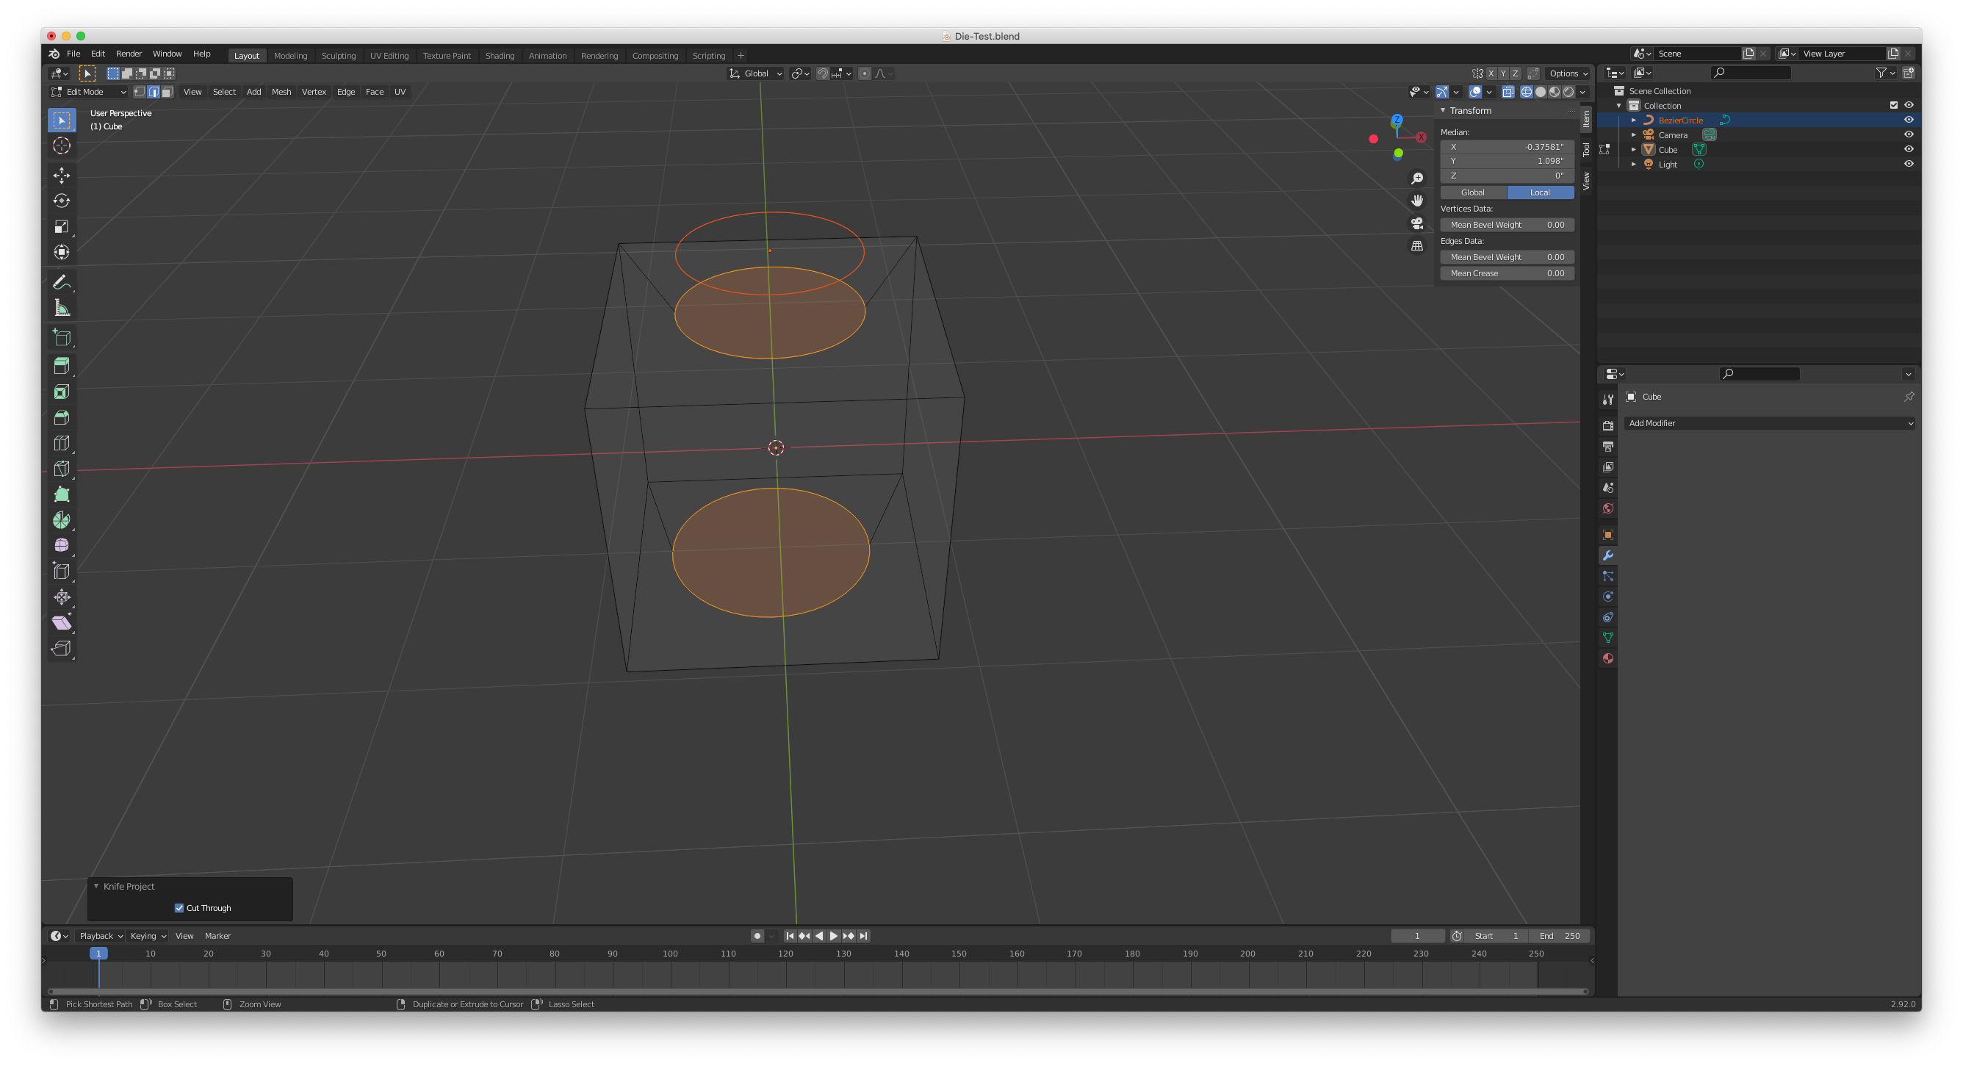Expand the Cube outliner item
Screen dimensions: 1963x1066
point(1633,149)
